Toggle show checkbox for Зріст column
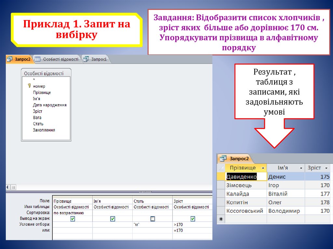The image size is (333, 249). (193, 219)
